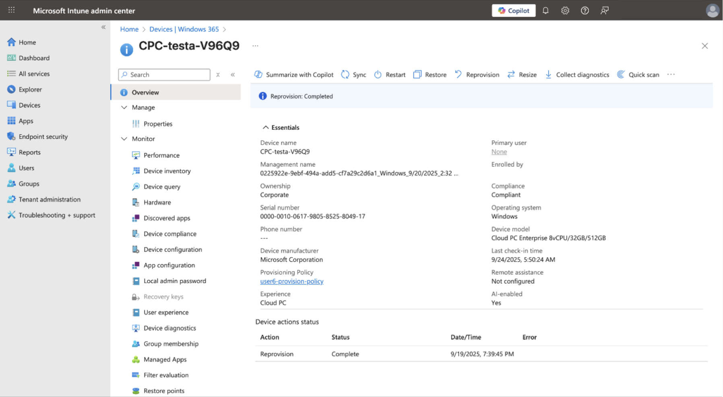Open the overflow menu next to Quick scan
The width and height of the screenshot is (723, 397).
coord(671,74)
